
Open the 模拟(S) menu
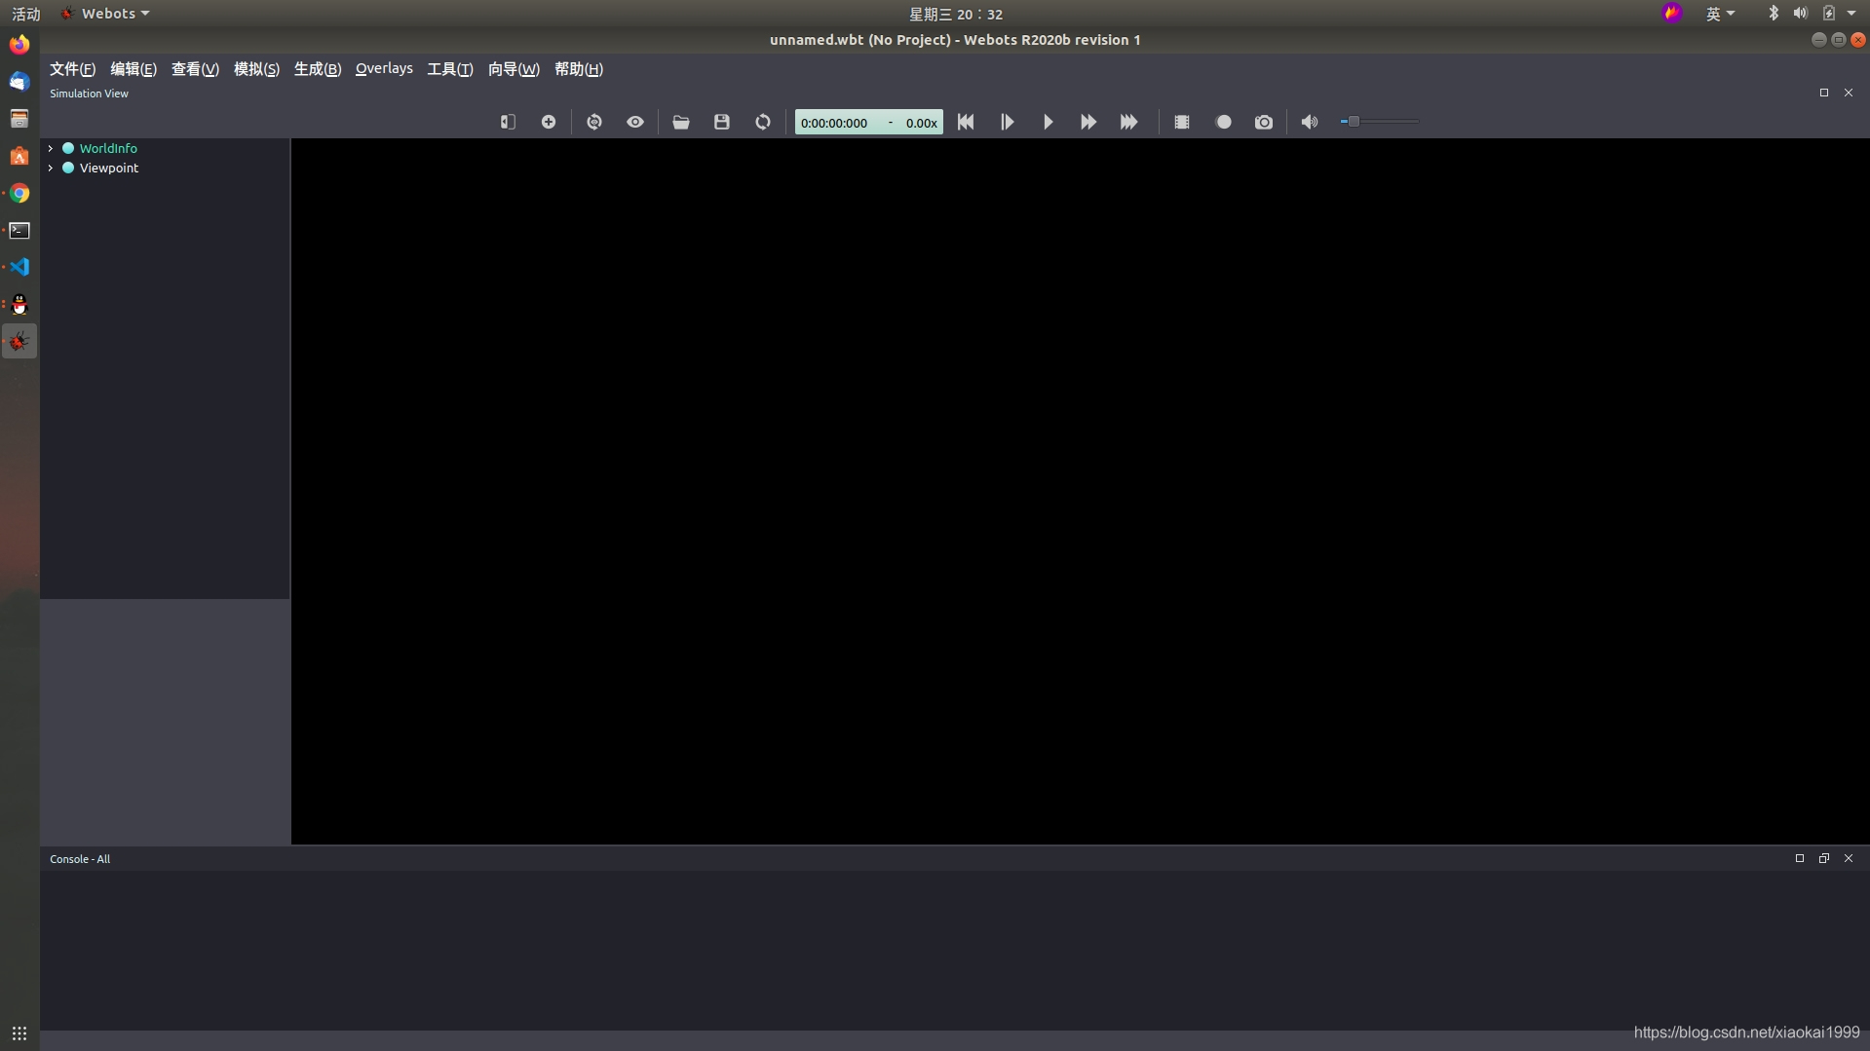coord(256,69)
